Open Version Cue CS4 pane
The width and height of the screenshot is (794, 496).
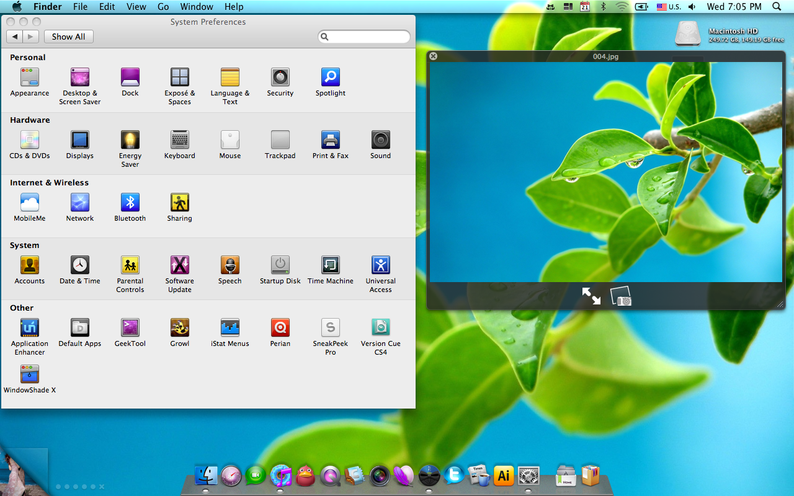click(x=381, y=337)
